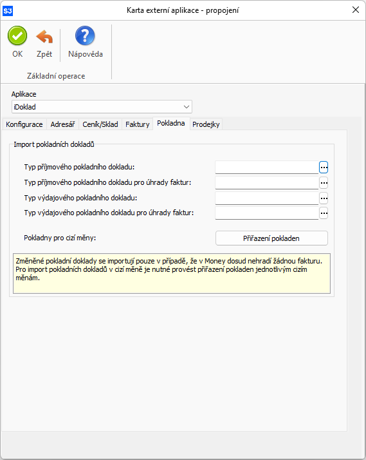Click výdajový doklad pro úhrady faktur field
Screen dimensions: 366x460
(267, 213)
